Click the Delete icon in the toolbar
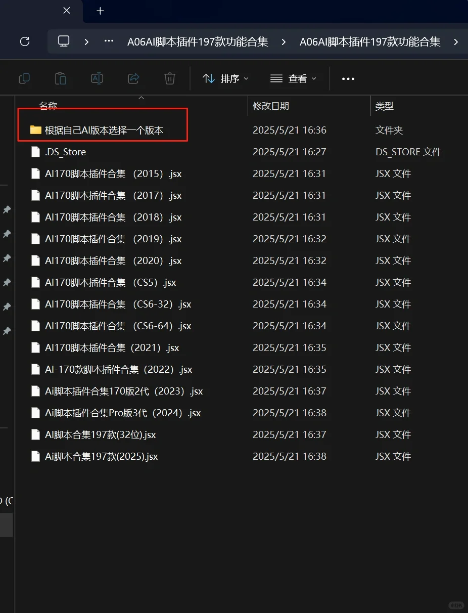This screenshot has width=468, height=613. click(169, 78)
